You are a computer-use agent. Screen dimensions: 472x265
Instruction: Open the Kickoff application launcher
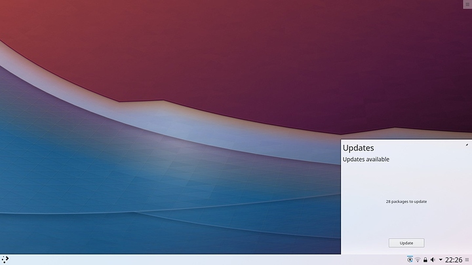pos(5,260)
